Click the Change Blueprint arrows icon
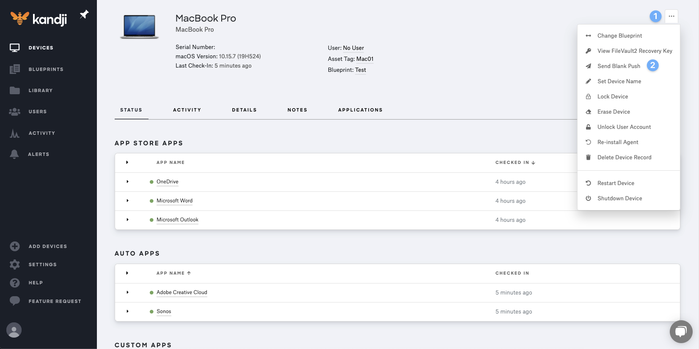699x349 pixels. (588, 36)
